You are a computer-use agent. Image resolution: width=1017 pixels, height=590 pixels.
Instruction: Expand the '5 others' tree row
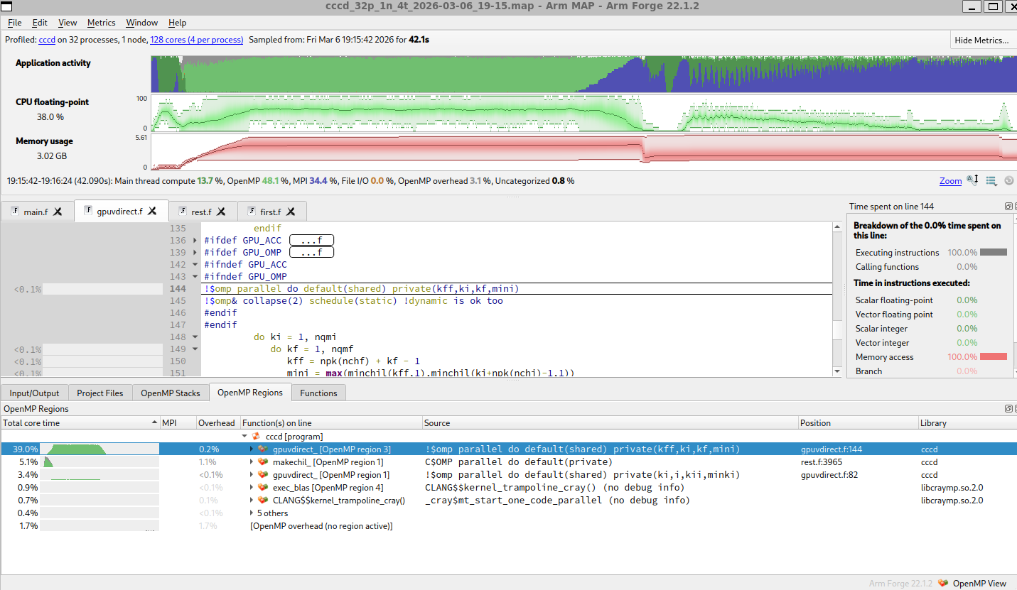(252, 513)
